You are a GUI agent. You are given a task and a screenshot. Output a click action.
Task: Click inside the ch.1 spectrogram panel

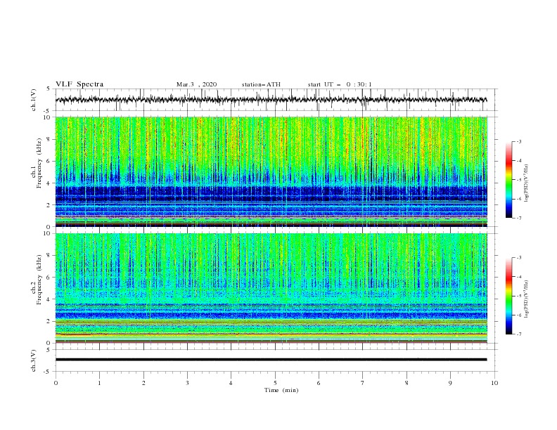point(271,171)
